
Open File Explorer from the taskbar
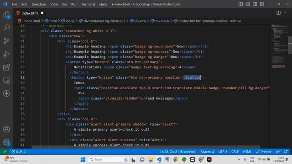(x=151, y=159)
